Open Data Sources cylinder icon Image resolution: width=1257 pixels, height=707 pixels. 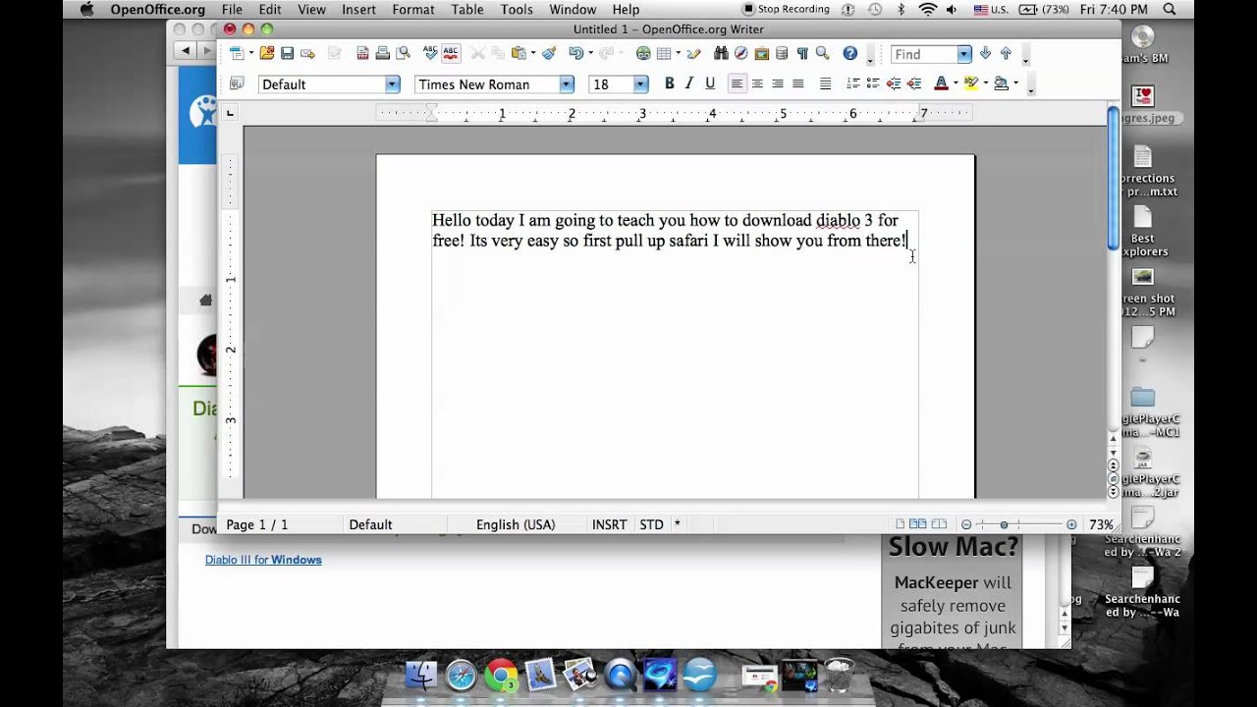click(x=782, y=53)
